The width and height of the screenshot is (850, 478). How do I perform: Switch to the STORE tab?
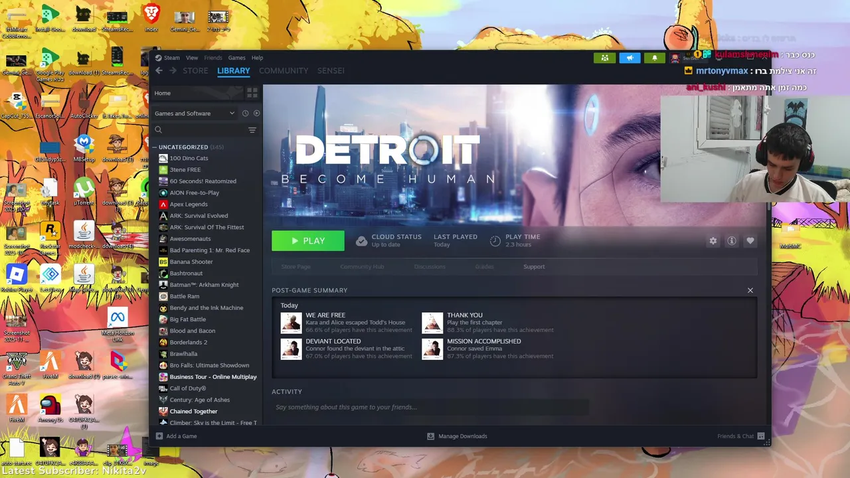pyautogui.click(x=195, y=70)
